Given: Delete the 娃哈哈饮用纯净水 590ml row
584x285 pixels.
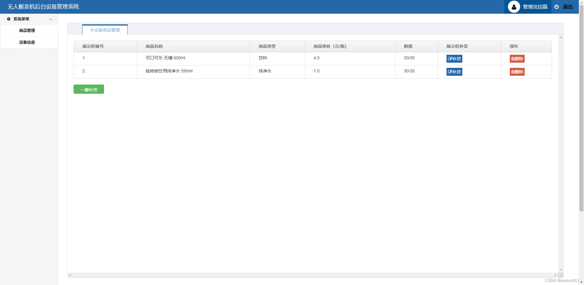Looking at the screenshot, I should pyautogui.click(x=517, y=72).
